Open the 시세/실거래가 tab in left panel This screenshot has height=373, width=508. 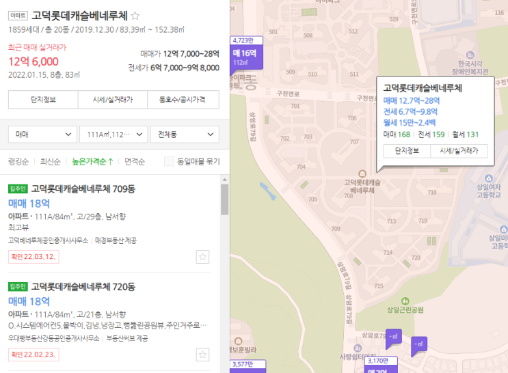tap(113, 100)
